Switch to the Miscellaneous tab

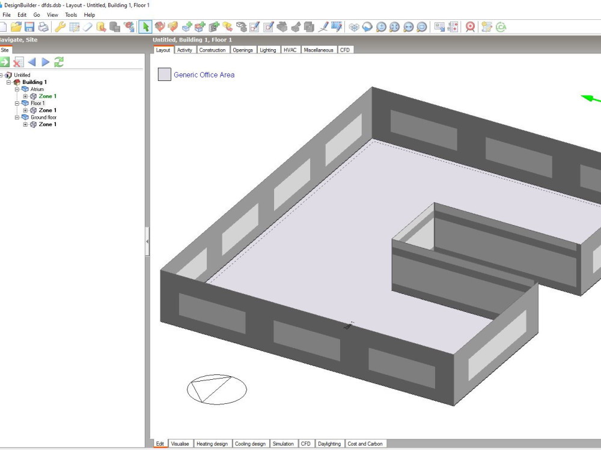(x=318, y=50)
